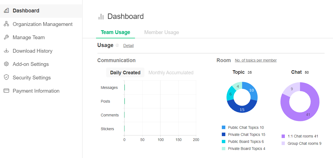Image resolution: width=333 pixels, height=158 pixels.
Task: Click the Security Settings shield icon
Action: click(x=6, y=78)
